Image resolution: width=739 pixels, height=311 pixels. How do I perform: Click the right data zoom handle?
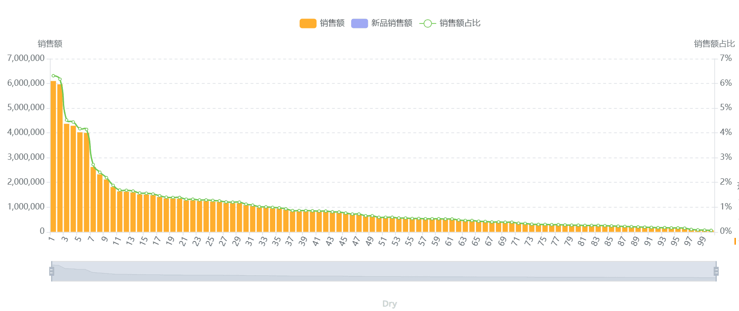(x=716, y=271)
